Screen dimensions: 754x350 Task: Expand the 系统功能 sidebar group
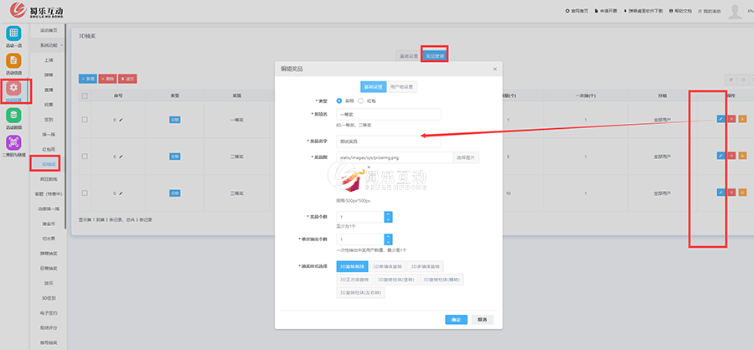(x=49, y=45)
